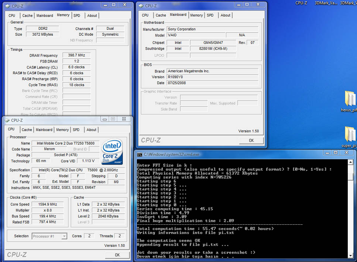
Task: Minimize the cmd.exe window
Action: click(327, 153)
